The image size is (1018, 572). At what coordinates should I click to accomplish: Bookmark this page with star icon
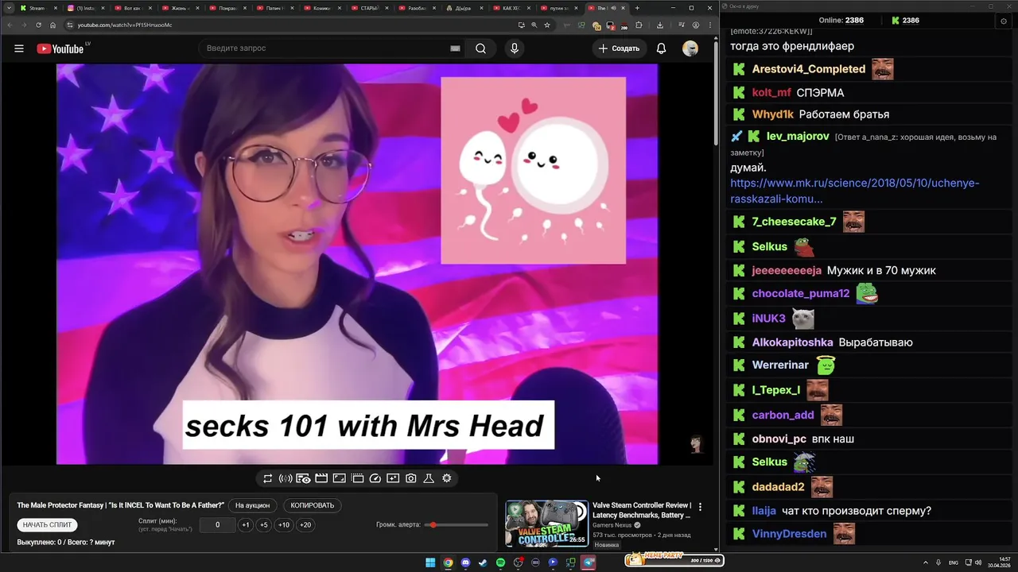[547, 25]
